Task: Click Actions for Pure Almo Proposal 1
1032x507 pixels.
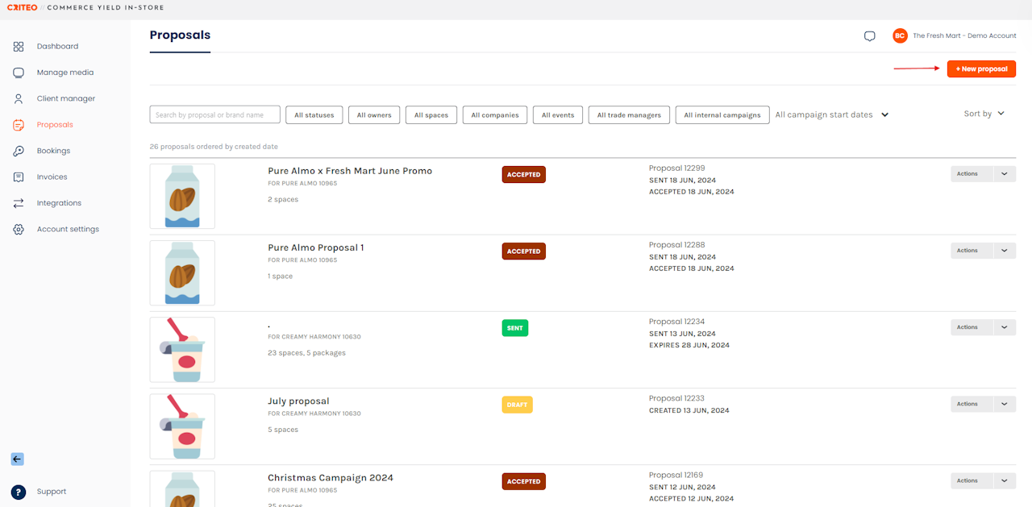Action: 972,251
